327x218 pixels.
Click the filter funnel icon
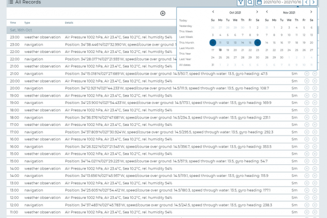pyautogui.click(x=241, y=2)
